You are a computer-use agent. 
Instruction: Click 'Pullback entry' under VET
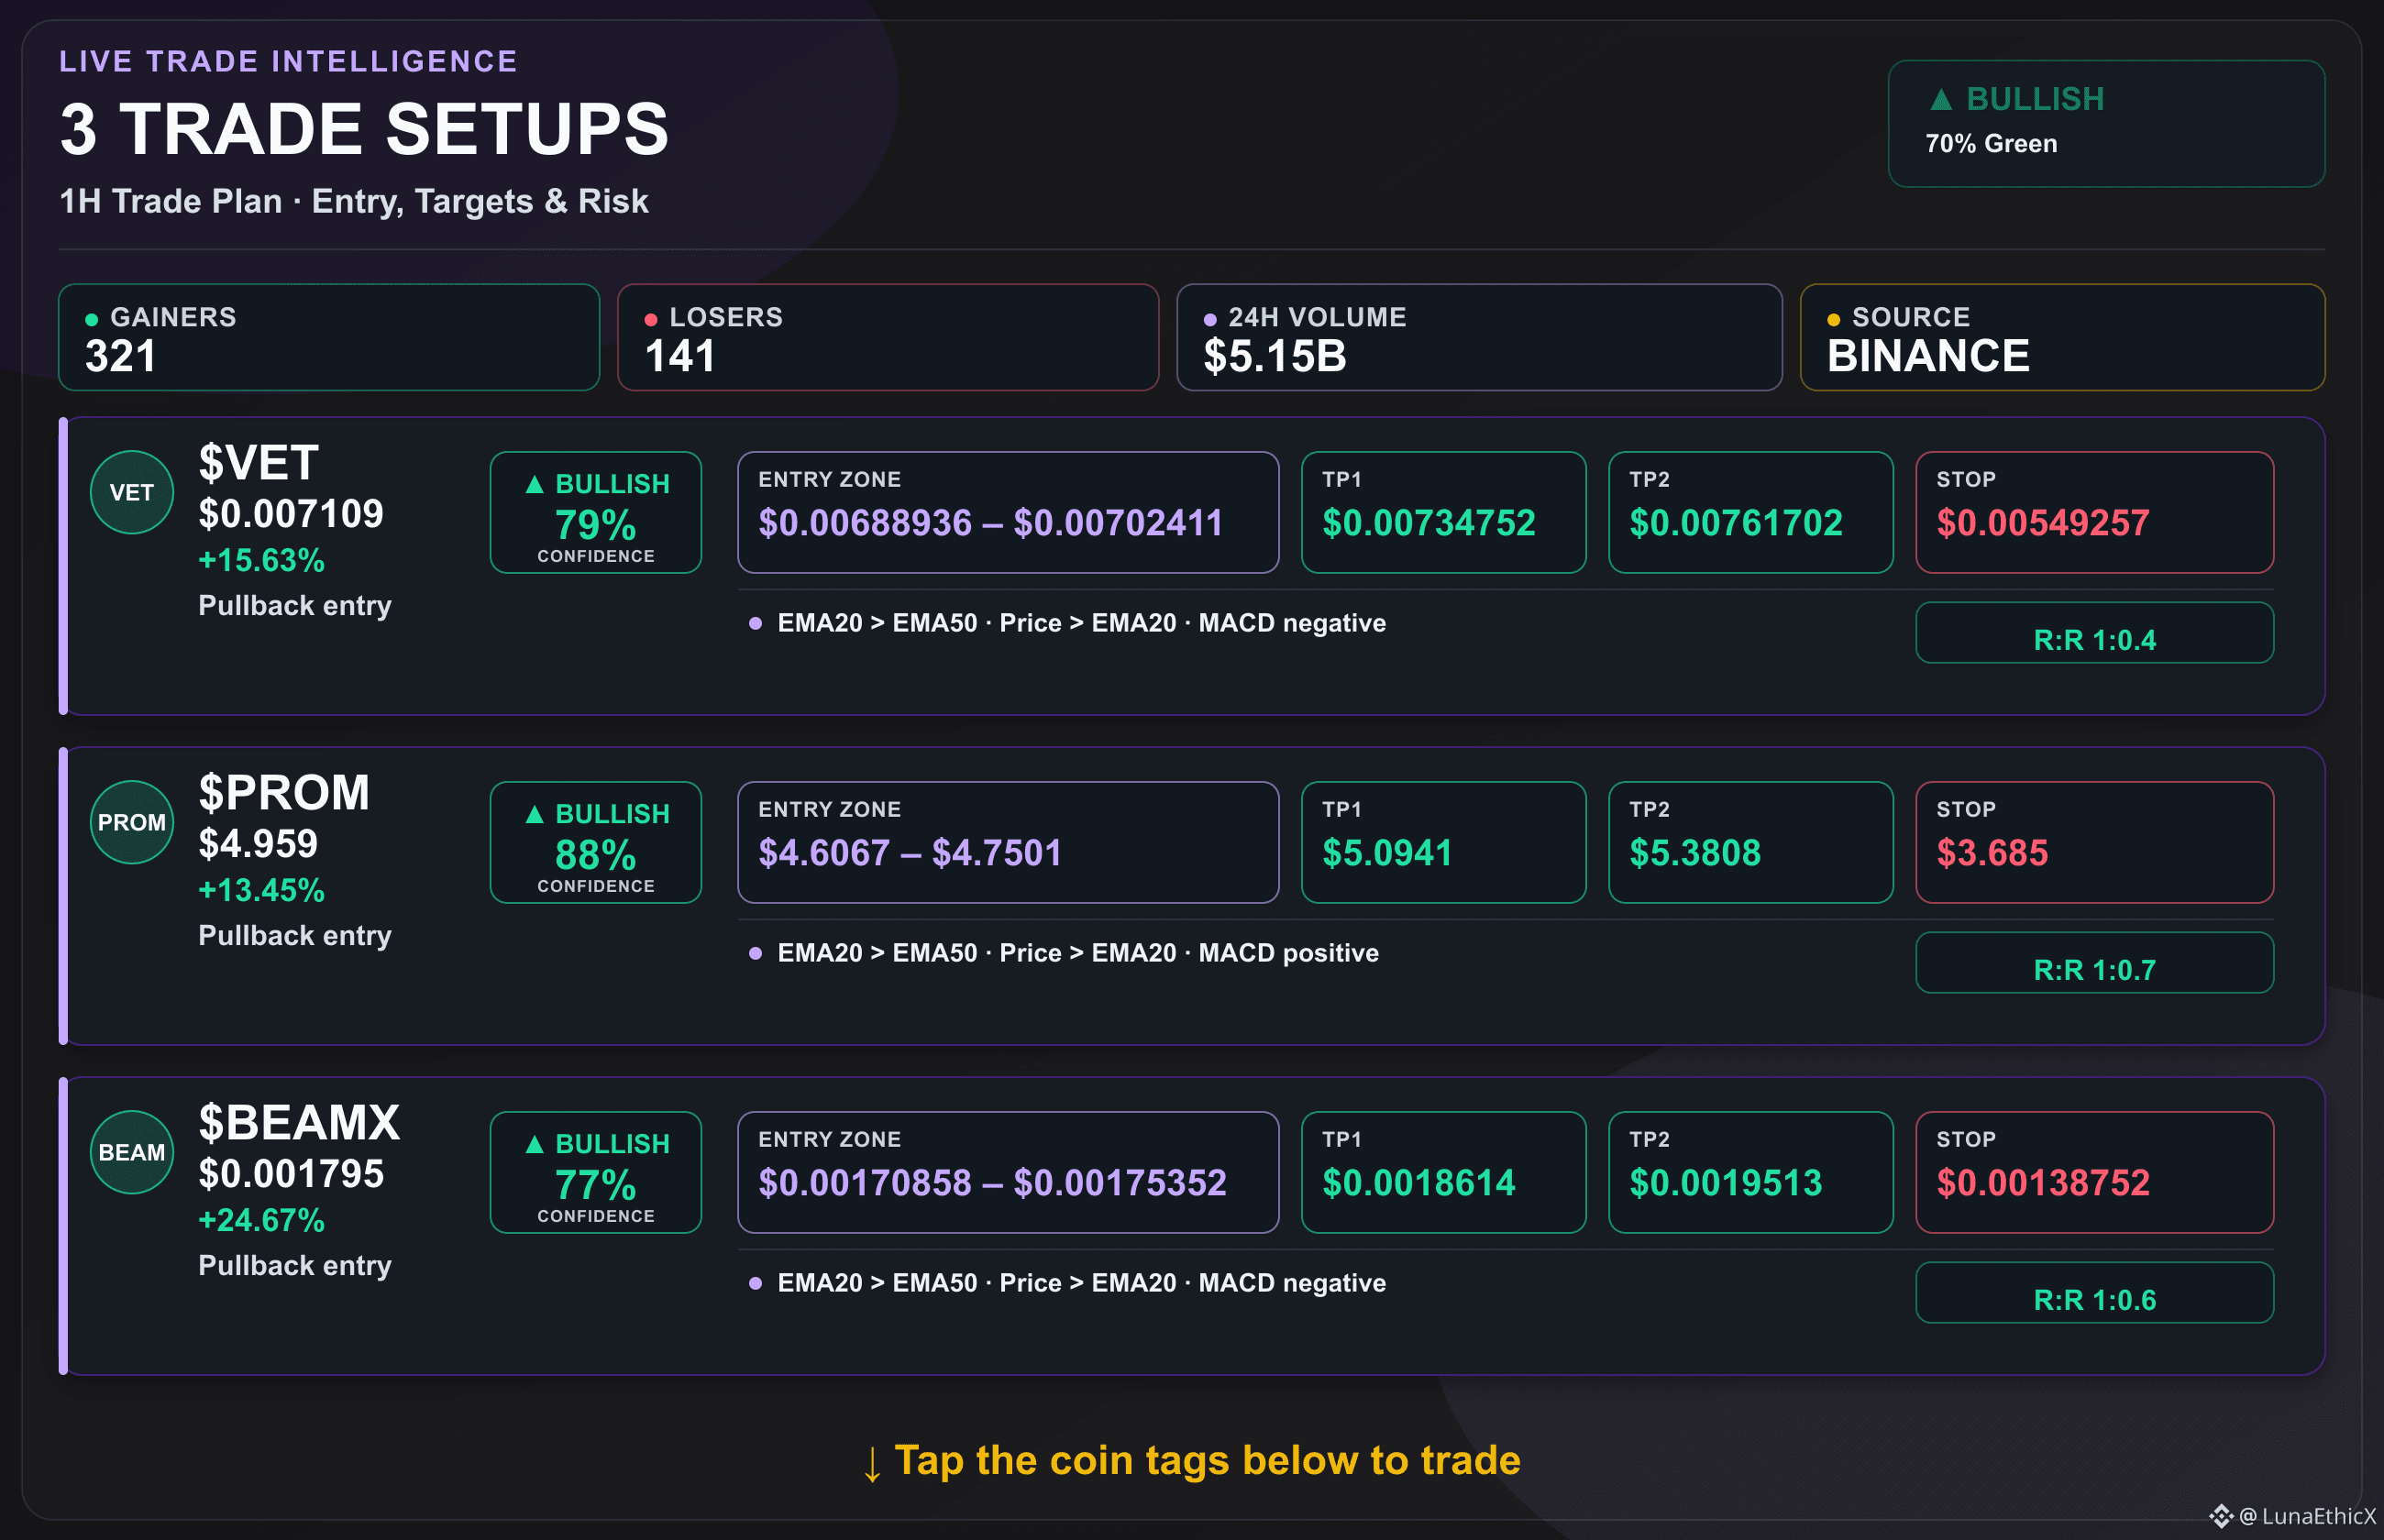tap(295, 606)
